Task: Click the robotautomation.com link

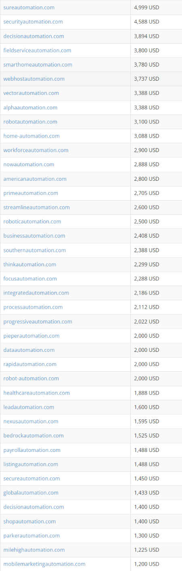Action: [30, 122]
